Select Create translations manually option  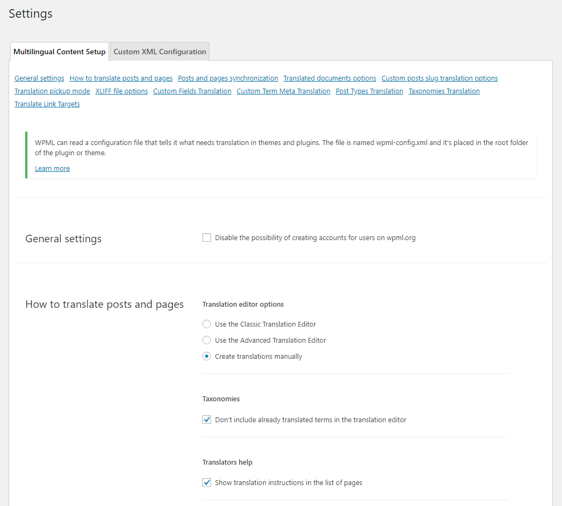pos(207,357)
